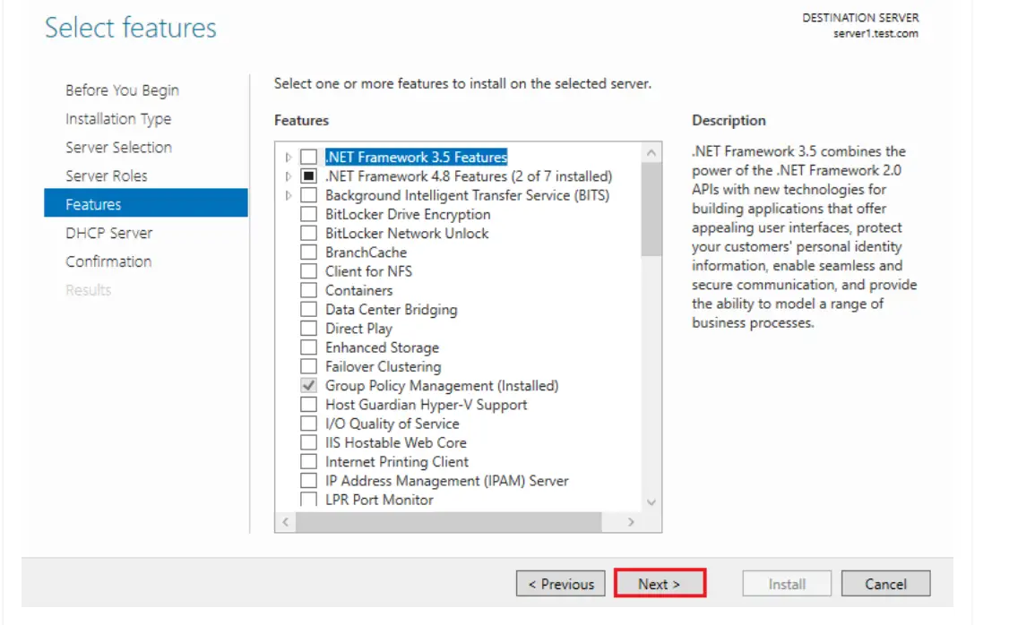Enable Direct Play checkbox
This screenshot has width=1009, height=625.
click(x=309, y=328)
